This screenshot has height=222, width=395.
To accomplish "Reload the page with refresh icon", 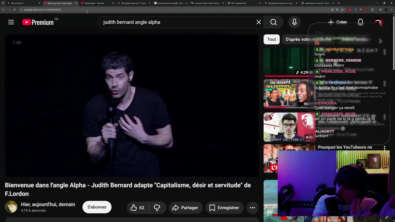I will tap(14, 10).
